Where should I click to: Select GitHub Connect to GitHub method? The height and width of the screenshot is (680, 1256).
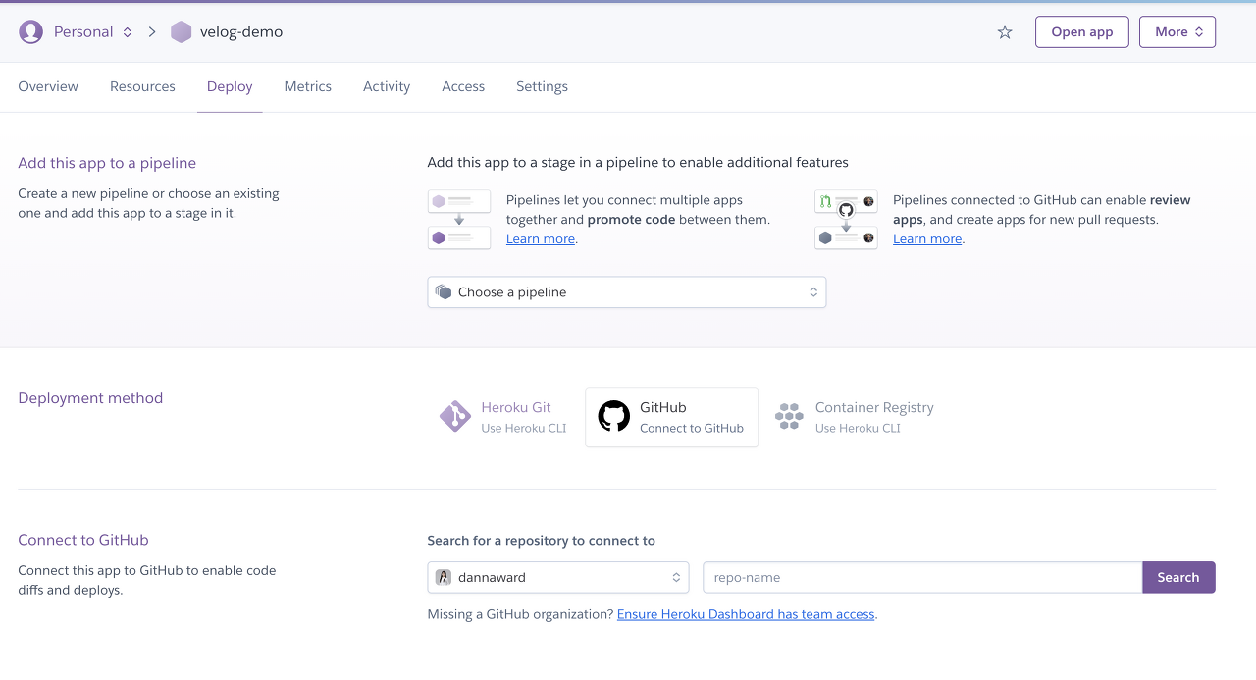click(671, 417)
